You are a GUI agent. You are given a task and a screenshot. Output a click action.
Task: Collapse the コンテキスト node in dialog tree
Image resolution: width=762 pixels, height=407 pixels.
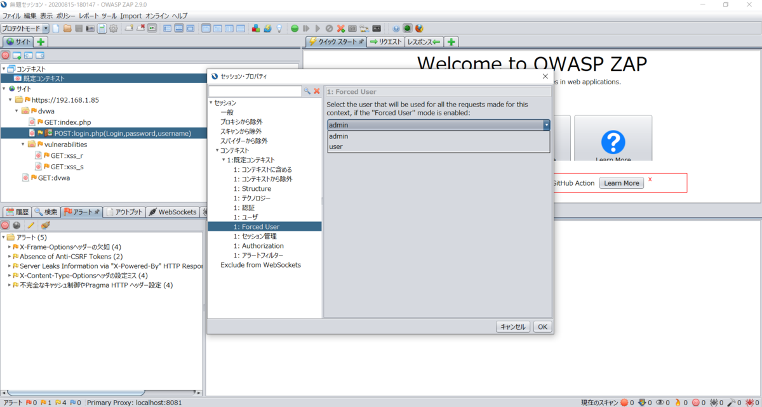pyautogui.click(x=217, y=150)
